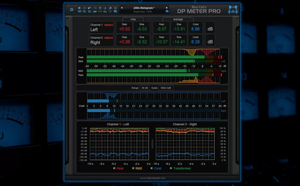This screenshot has width=300, height=186.
Task: Click the Blue Cat headphone logo
Action: [233, 10]
